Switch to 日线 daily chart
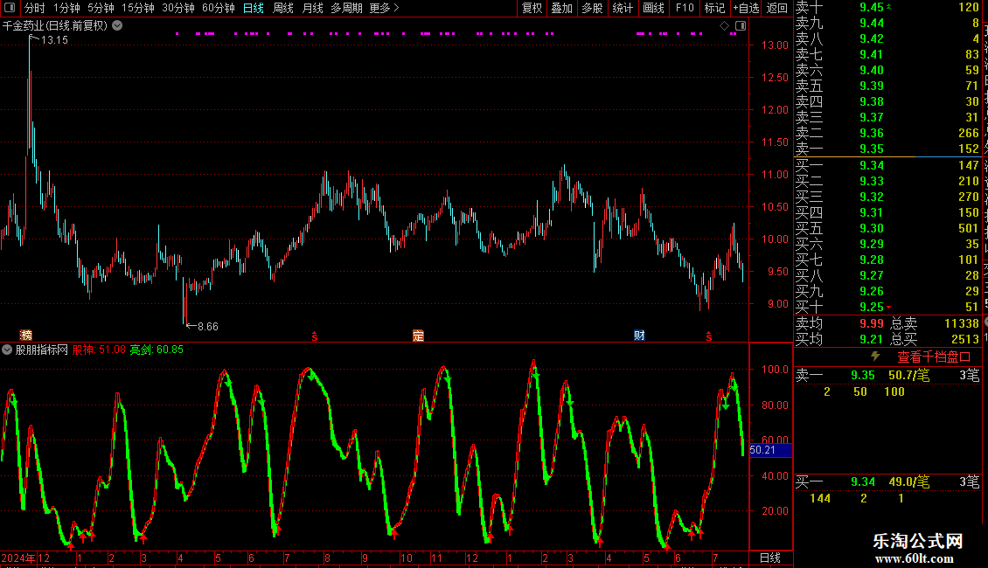The height and width of the screenshot is (568, 988). click(x=254, y=8)
